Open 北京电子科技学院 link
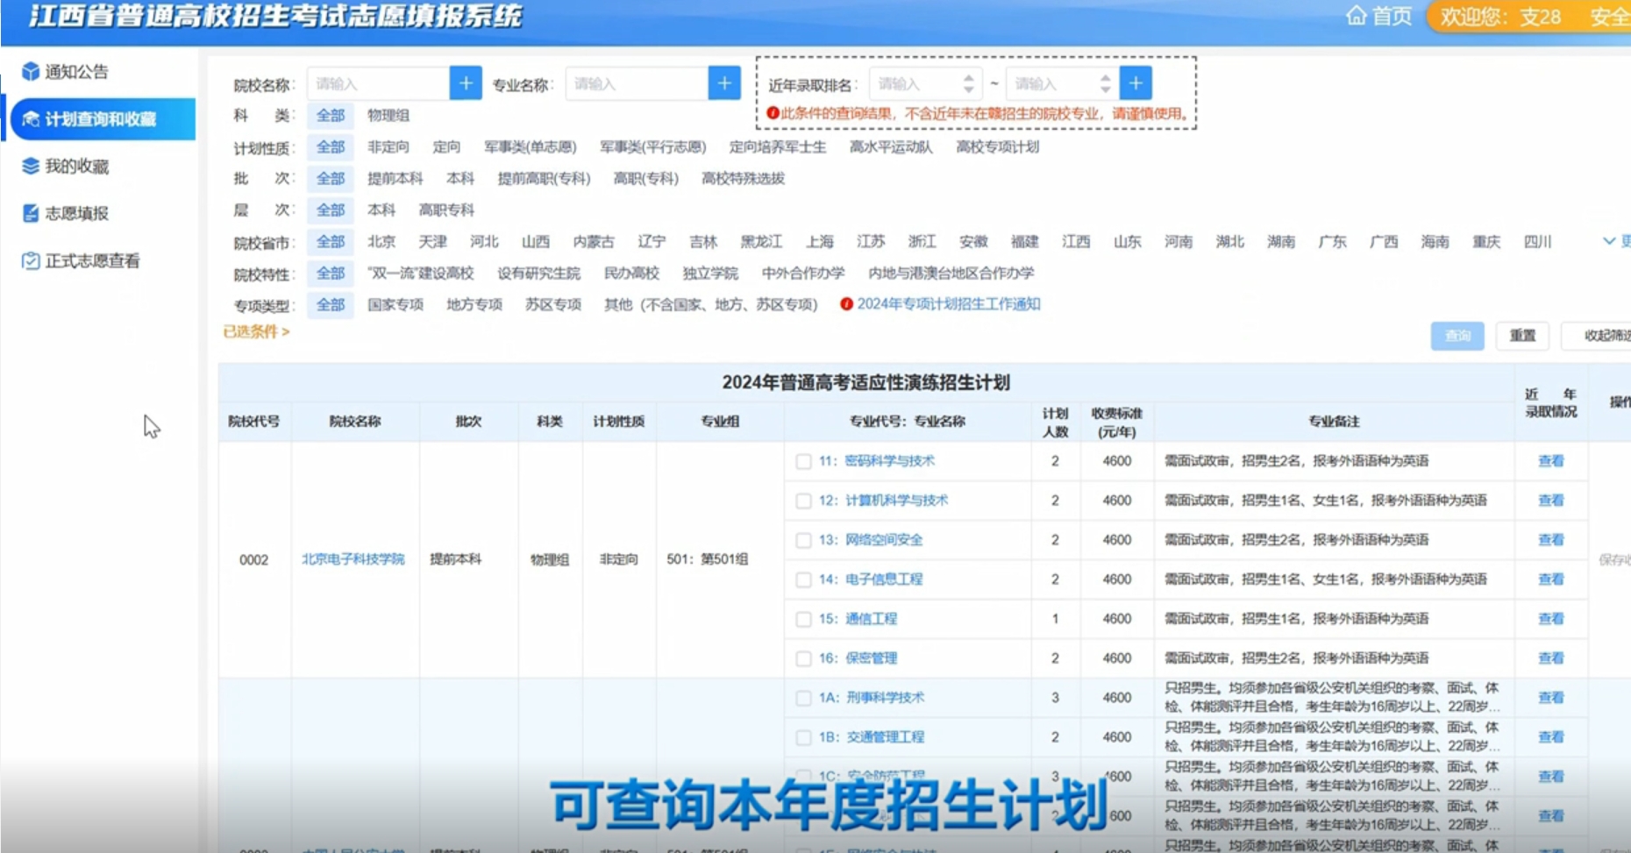Viewport: 1631px width, 853px height. [x=353, y=559]
